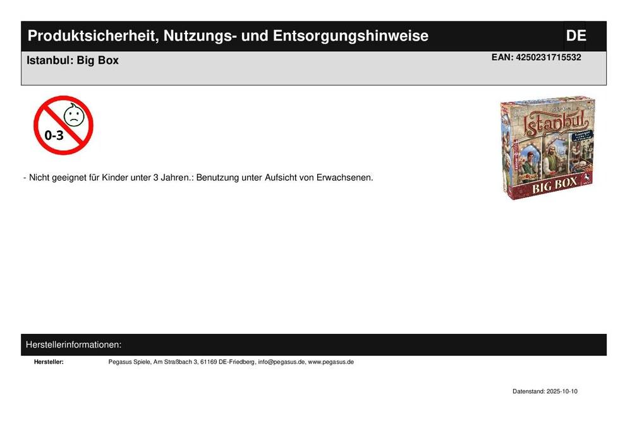Select the product name "Istanbul: Big Box"
632x447 pixels.
pos(73,61)
